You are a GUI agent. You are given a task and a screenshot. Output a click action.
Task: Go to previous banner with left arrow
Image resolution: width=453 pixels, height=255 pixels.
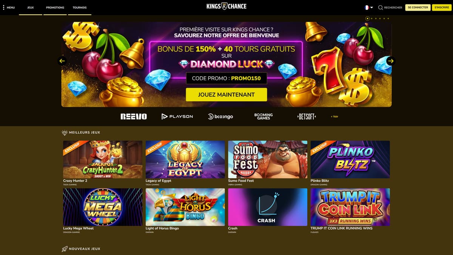[62, 61]
